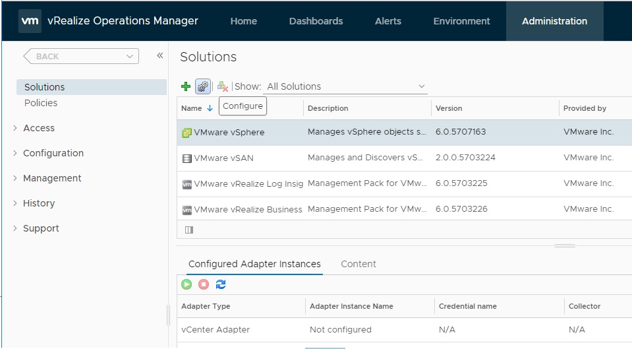Click the Configure gears icon
This screenshot has height=349, width=632.
click(203, 86)
